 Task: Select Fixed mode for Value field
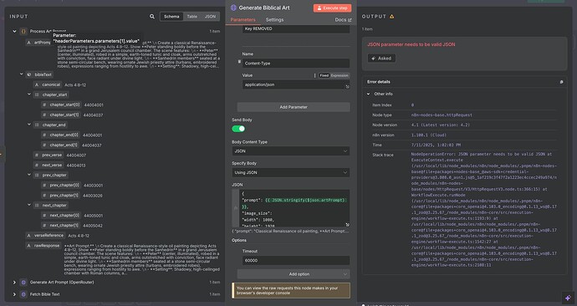coord(324,75)
